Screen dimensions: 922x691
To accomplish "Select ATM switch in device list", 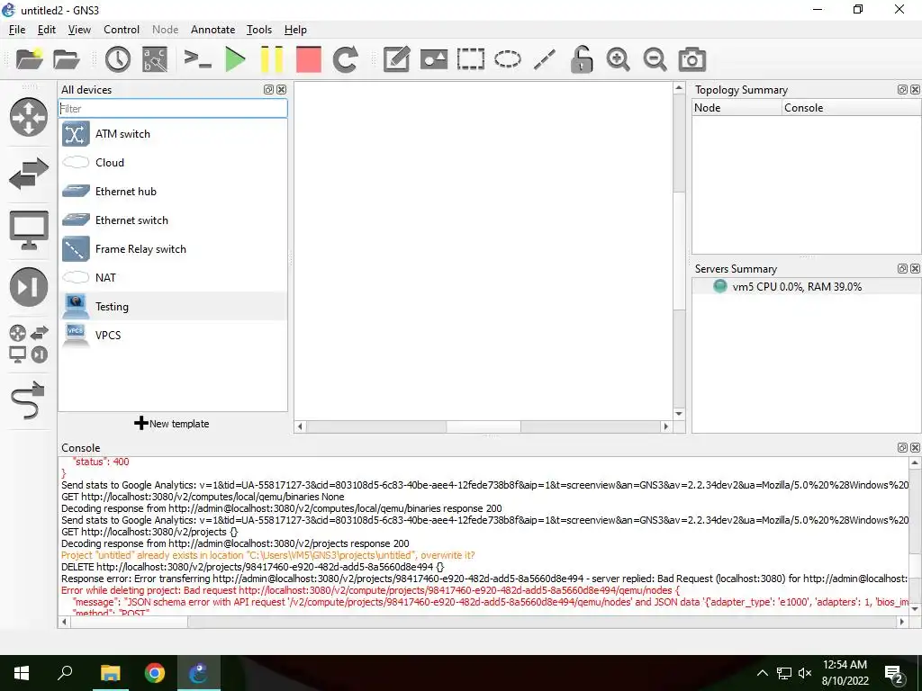I will (173, 134).
